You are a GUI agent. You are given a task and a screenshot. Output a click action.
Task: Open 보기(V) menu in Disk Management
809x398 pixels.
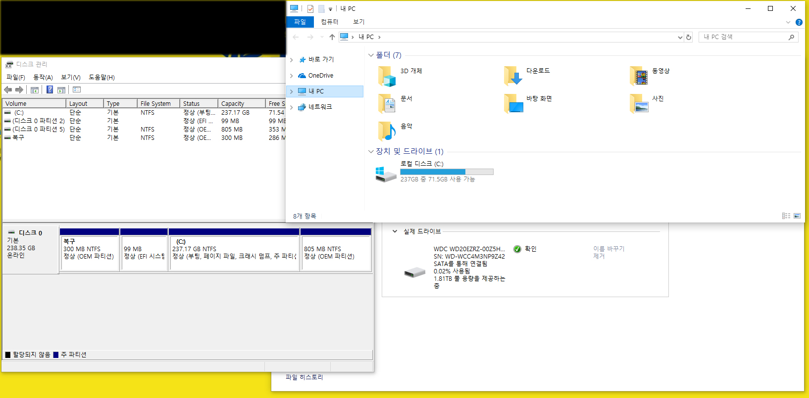tap(71, 77)
